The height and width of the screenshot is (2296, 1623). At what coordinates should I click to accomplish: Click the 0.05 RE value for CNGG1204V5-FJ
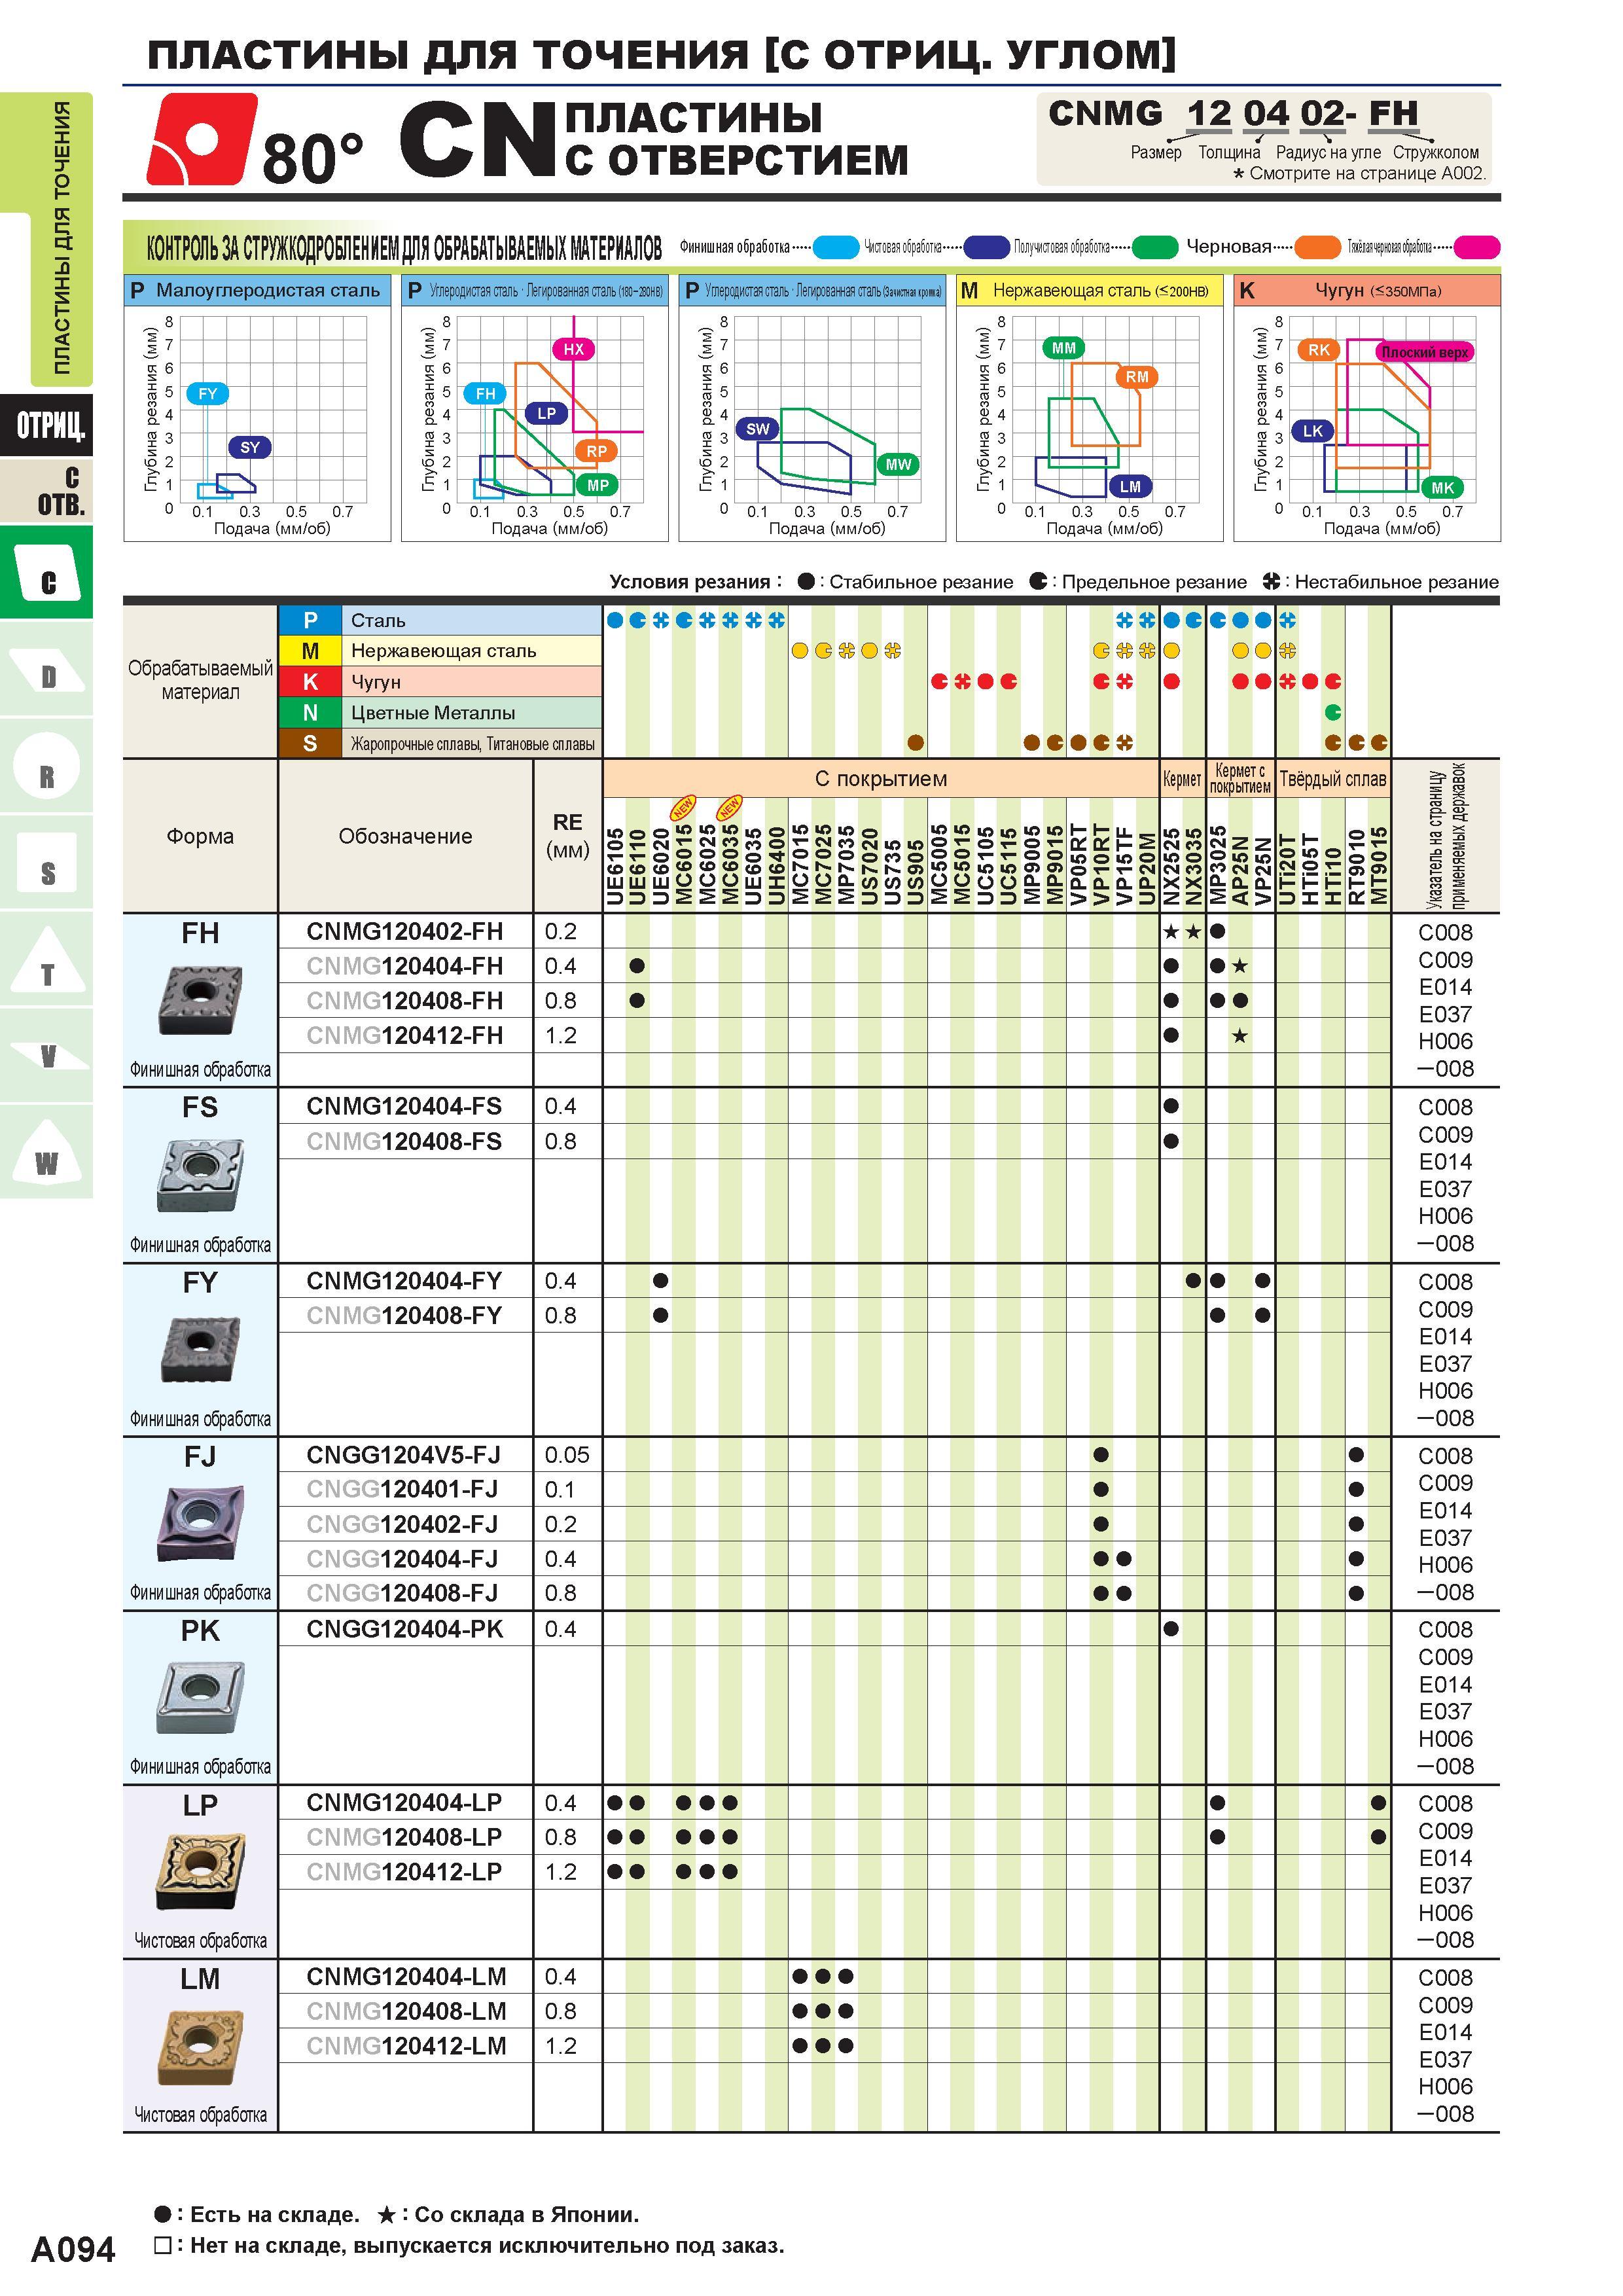click(x=567, y=1455)
